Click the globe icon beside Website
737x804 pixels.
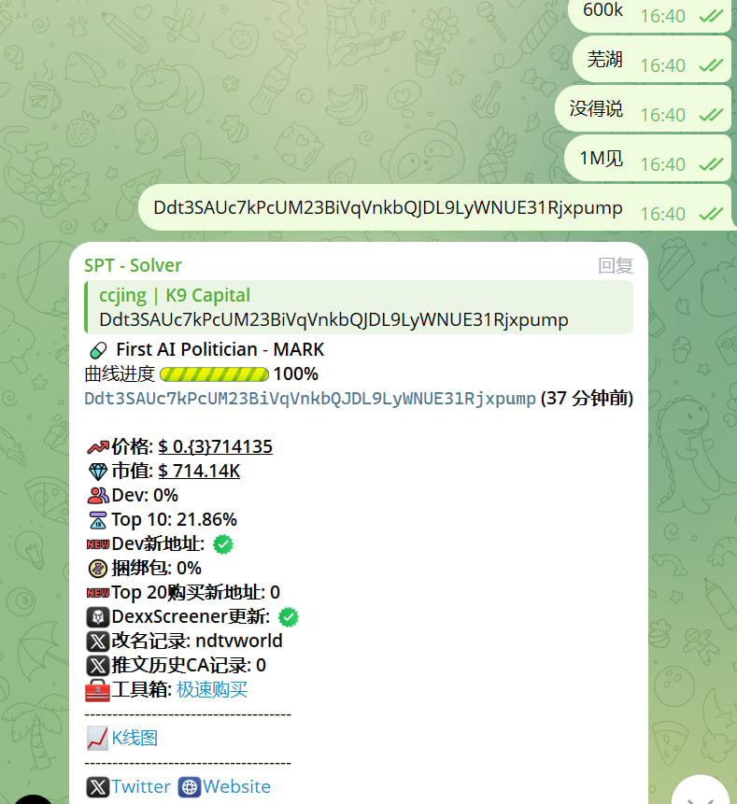[x=190, y=787]
